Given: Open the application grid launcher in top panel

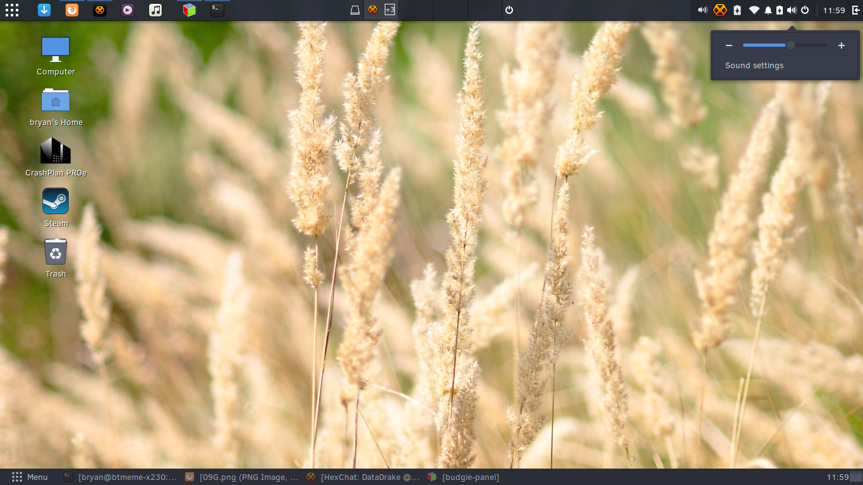Looking at the screenshot, I should [12, 10].
